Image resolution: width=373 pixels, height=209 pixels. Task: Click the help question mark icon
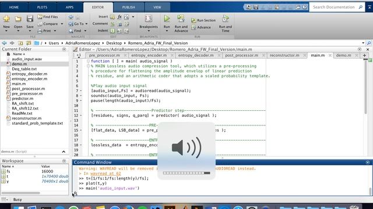pos(305,7)
